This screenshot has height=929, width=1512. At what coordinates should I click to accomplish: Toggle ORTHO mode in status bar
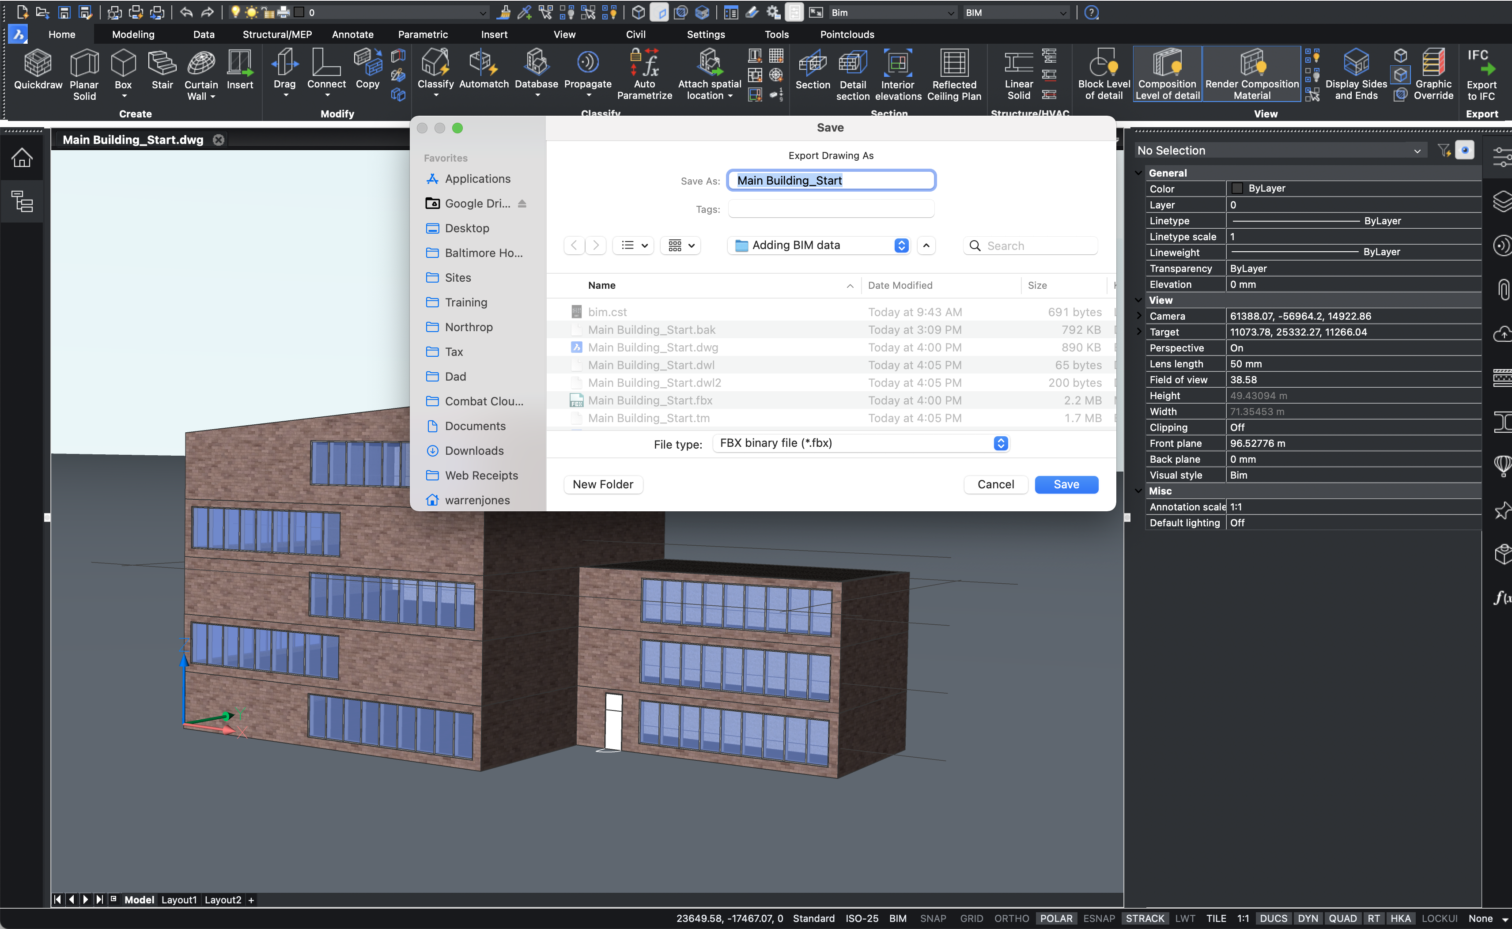pos(1011,918)
